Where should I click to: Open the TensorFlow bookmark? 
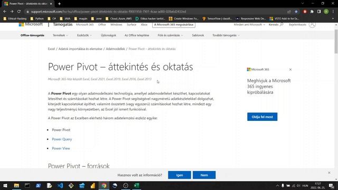(217, 19)
